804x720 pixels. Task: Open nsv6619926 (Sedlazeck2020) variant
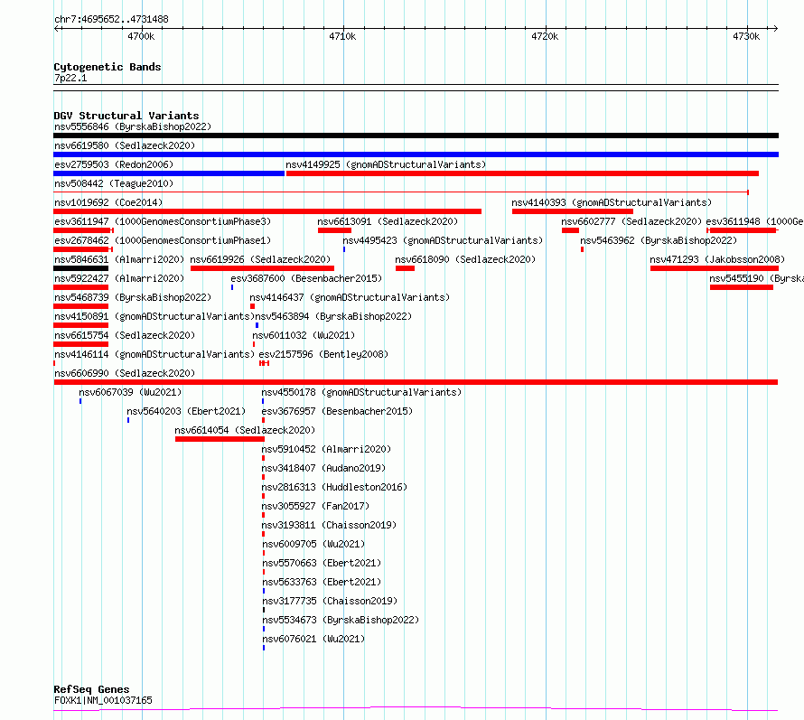tap(260, 259)
